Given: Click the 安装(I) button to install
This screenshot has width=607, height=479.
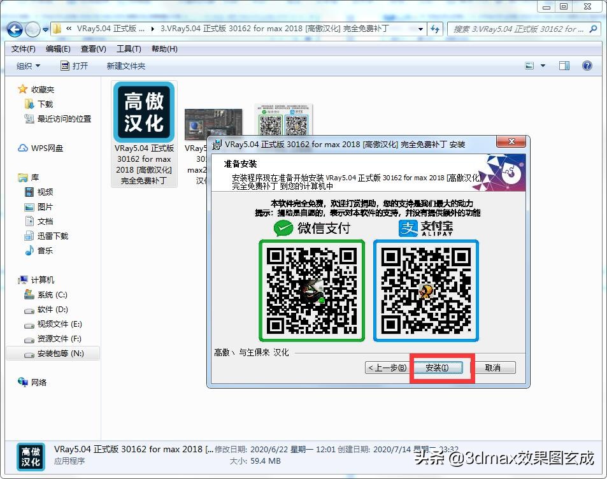Looking at the screenshot, I should [437, 368].
